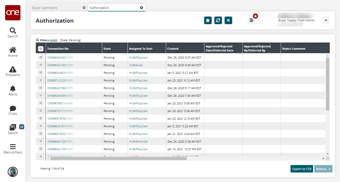Tick the select-all checkbox in table header
This screenshot has width=340, height=182.
tap(41, 49)
